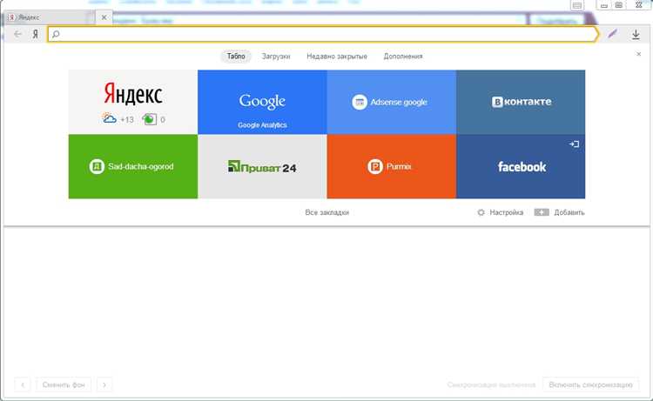Image resolution: width=653 pixels, height=401 pixels.
Task: Close the Яндекс browser tab
Action: coord(104,17)
